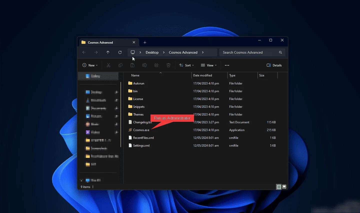Switch to large thumbnails view in status bar
The height and width of the screenshot is (213, 360).
coord(284,187)
